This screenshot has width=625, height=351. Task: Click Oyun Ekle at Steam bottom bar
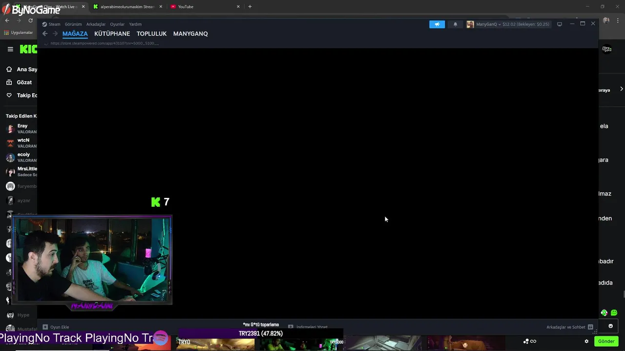(x=56, y=327)
